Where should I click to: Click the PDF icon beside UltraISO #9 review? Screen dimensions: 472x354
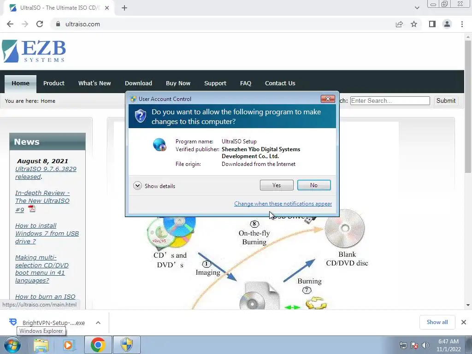click(x=32, y=209)
